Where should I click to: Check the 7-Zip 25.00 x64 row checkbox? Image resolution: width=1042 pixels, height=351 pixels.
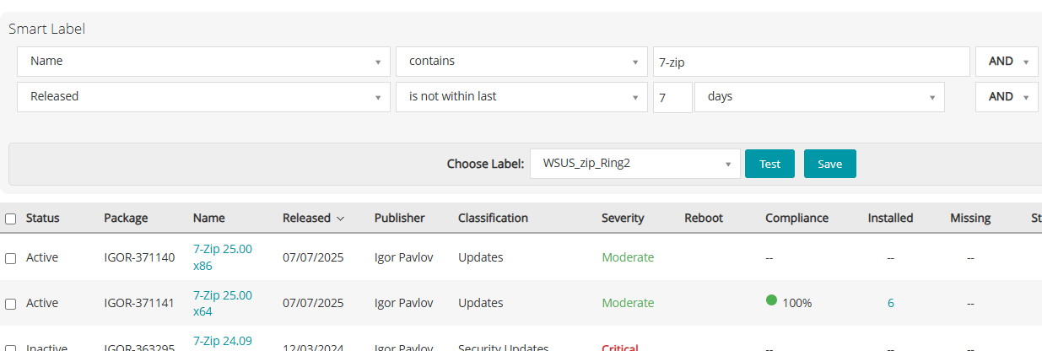[11, 304]
